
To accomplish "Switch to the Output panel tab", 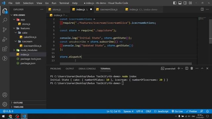I will (70, 69).
